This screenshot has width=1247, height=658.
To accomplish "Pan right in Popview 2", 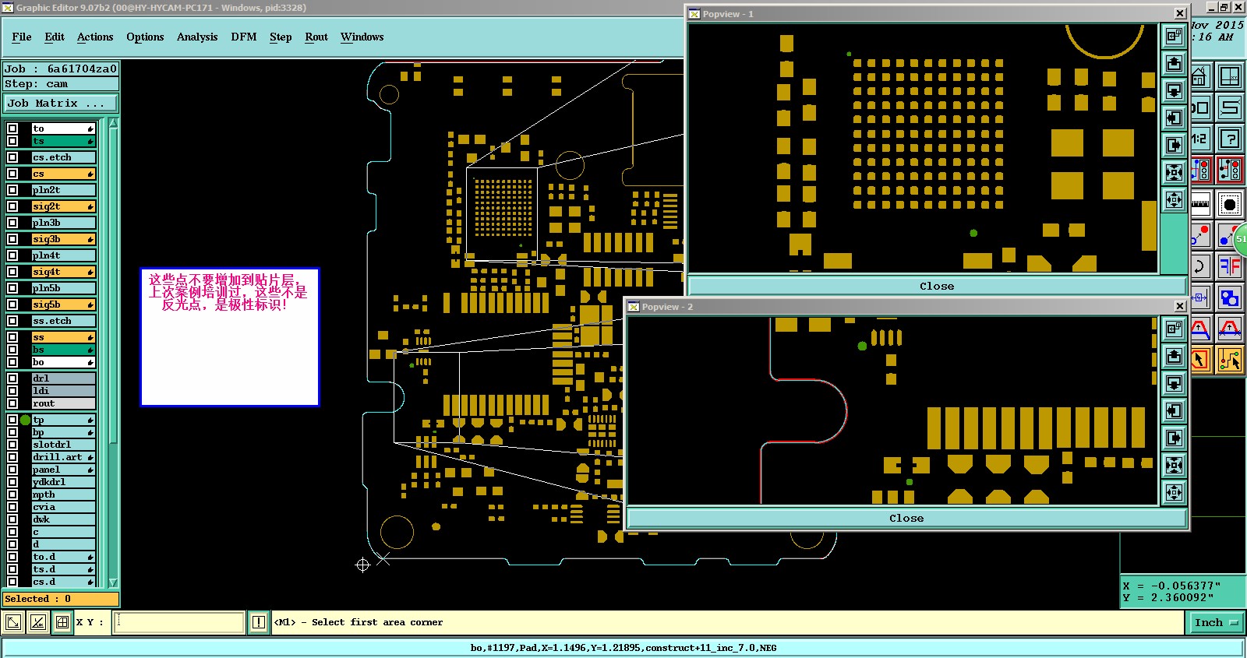I will tap(1174, 438).
